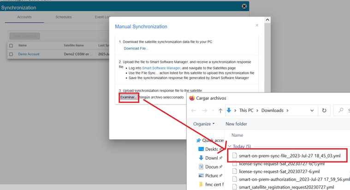The image size is (350, 190).
Task: Click the file icon of license-sync-request-Sat_20230727-6.yml
Action: (x=234, y=172)
